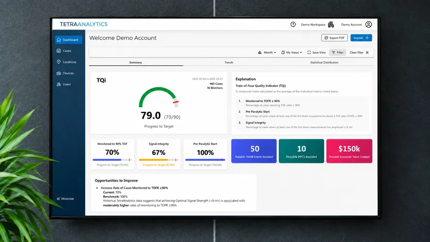Click the Dashboard home icon in sidebar

59,40
